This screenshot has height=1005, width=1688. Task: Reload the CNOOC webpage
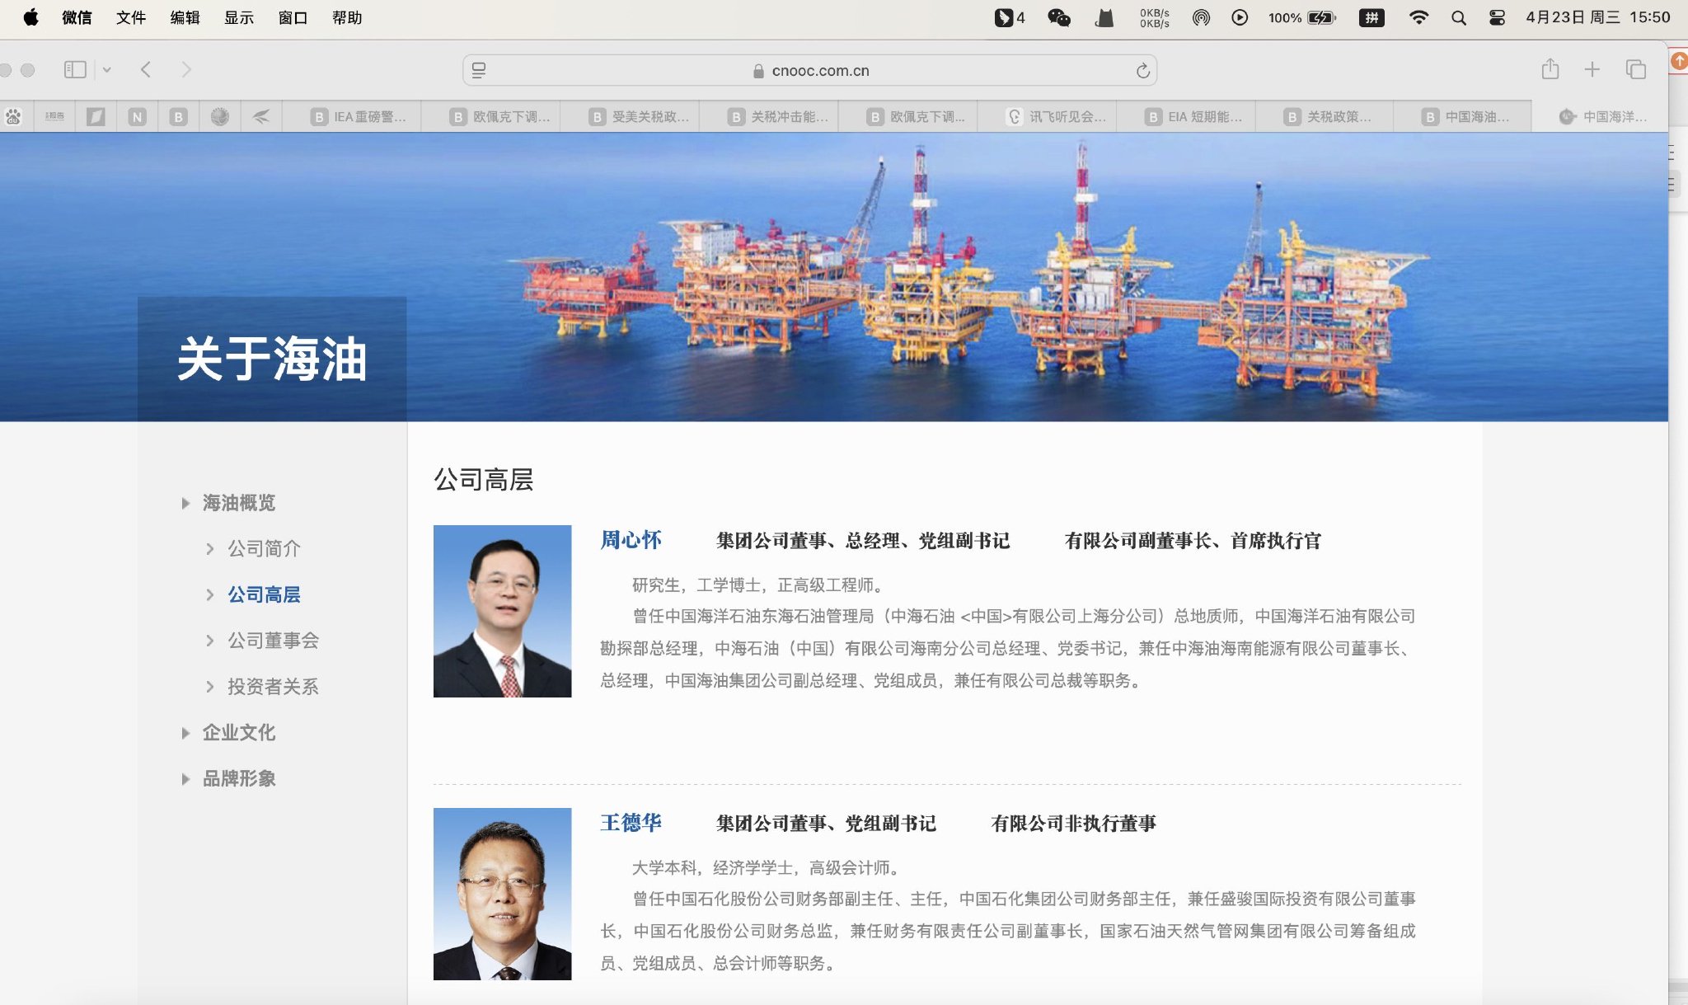click(1143, 70)
